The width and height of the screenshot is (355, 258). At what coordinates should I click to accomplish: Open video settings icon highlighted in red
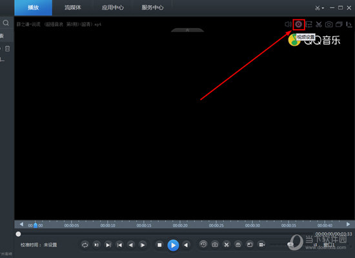coord(298,25)
